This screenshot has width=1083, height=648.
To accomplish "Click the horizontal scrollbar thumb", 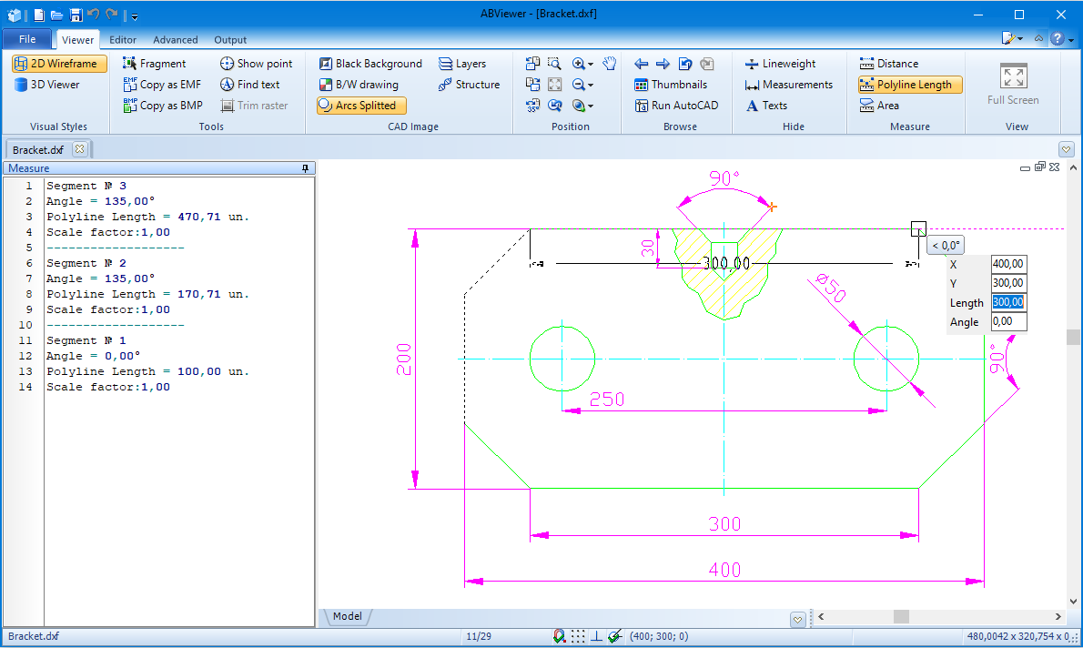I will pos(901,616).
